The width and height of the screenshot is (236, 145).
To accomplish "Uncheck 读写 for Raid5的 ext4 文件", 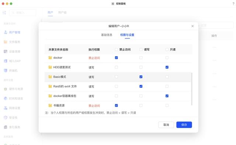I will (141, 86).
